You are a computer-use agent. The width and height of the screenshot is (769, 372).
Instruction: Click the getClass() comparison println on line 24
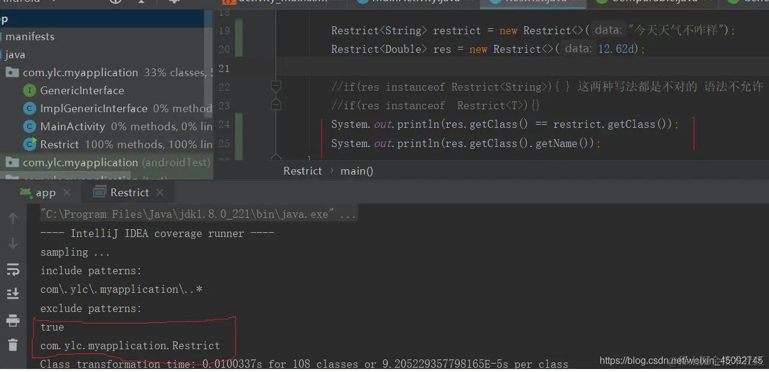point(505,125)
